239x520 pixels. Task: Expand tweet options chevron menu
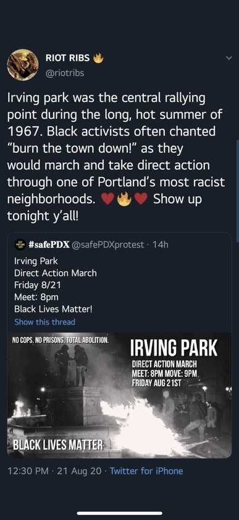[228, 58]
